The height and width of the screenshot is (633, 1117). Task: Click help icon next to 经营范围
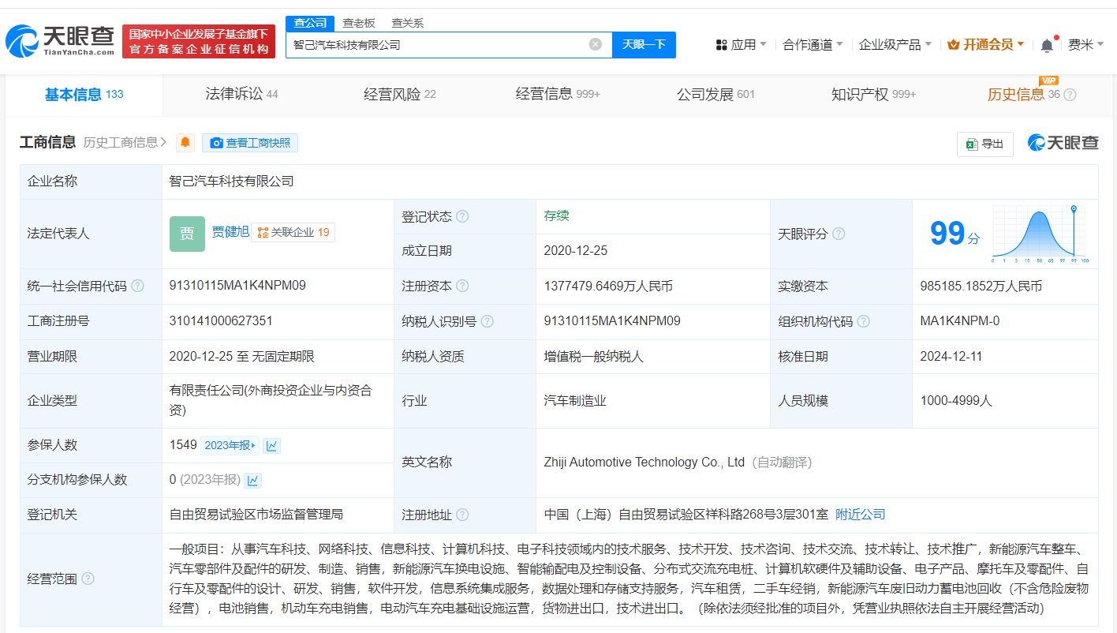tap(88, 579)
